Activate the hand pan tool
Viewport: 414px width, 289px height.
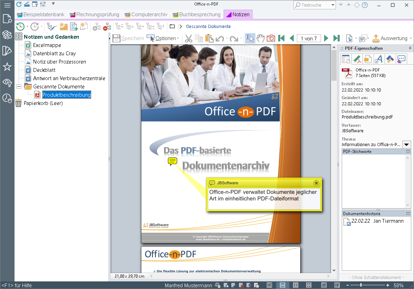click(x=260, y=38)
